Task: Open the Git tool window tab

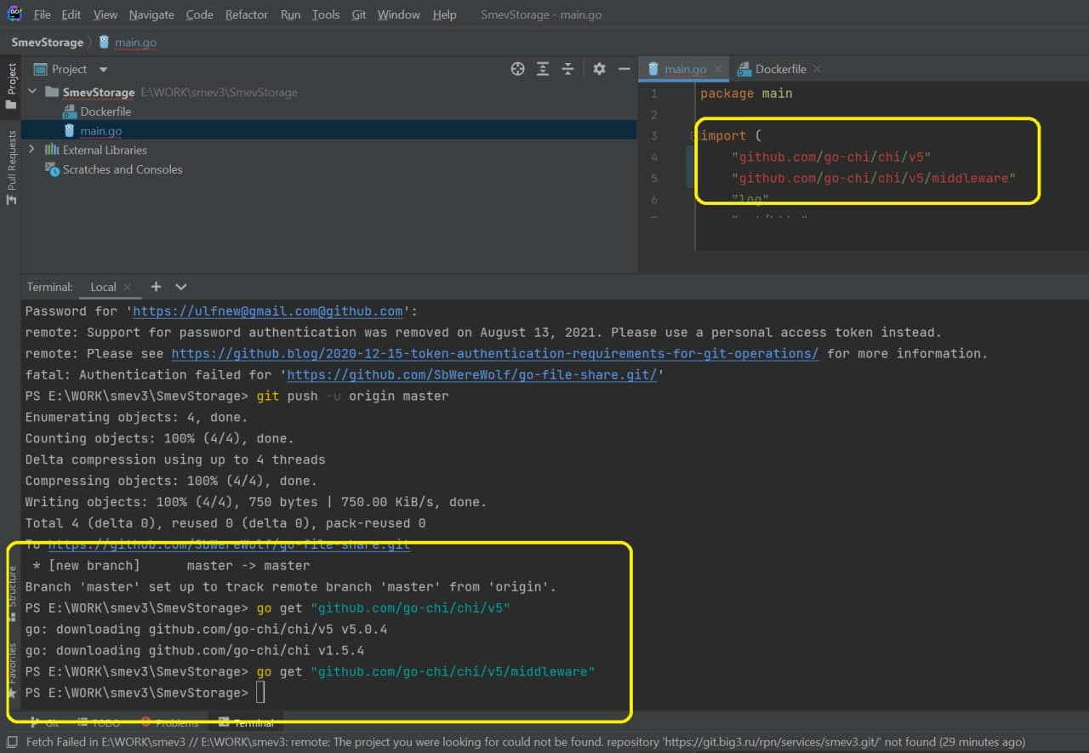Action: tap(44, 722)
